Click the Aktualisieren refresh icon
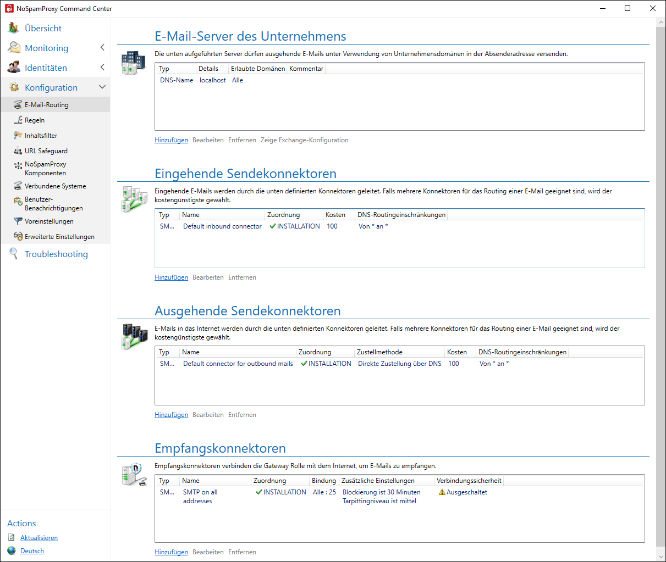Viewport: 666px width, 562px height. point(12,538)
